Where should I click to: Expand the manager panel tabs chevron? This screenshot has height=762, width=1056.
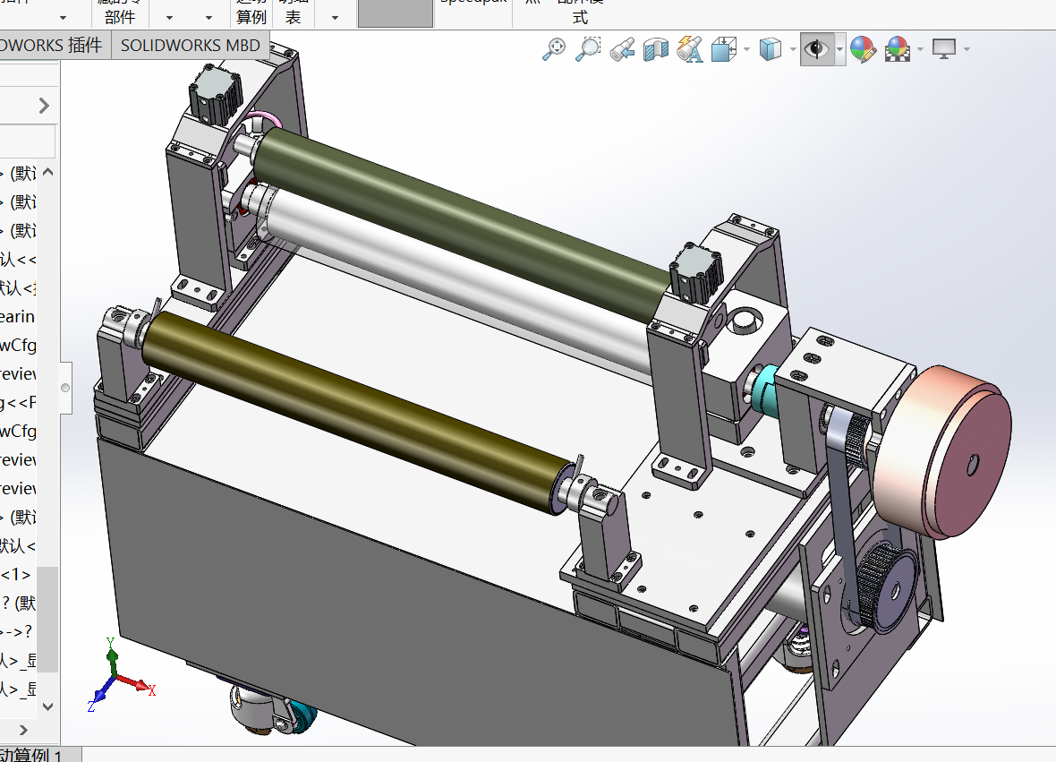44,106
